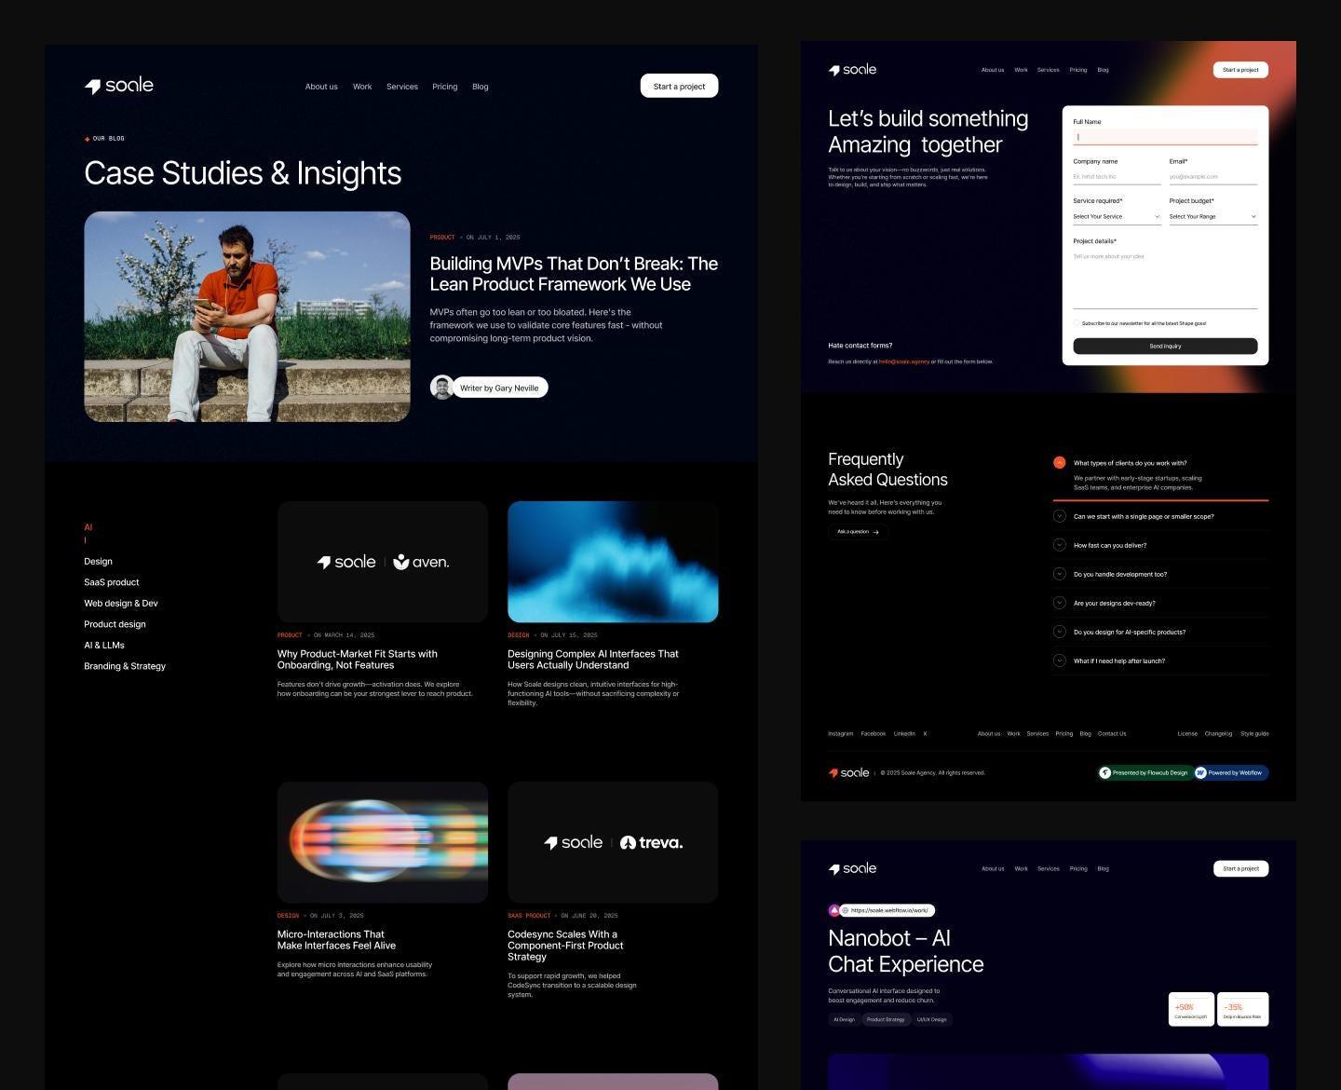Submit the form with Send inquiry
Viewport: 1341px width, 1090px height.
1165,346
